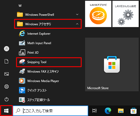Image resolution: width=140 pixels, height=116 pixels.
Task: Open Settings gear in Start sidebar
Action: pos(6,87)
